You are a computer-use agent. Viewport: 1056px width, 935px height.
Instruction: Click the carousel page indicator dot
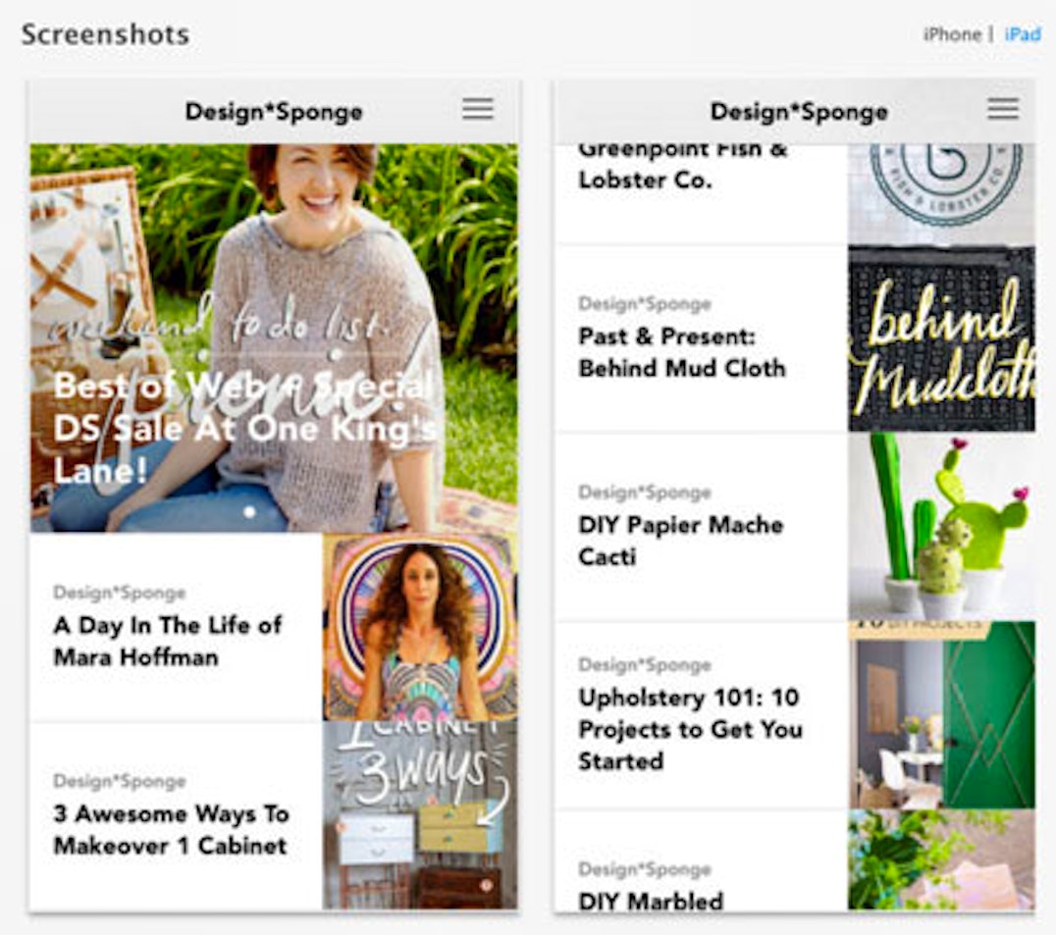(x=249, y=512)
